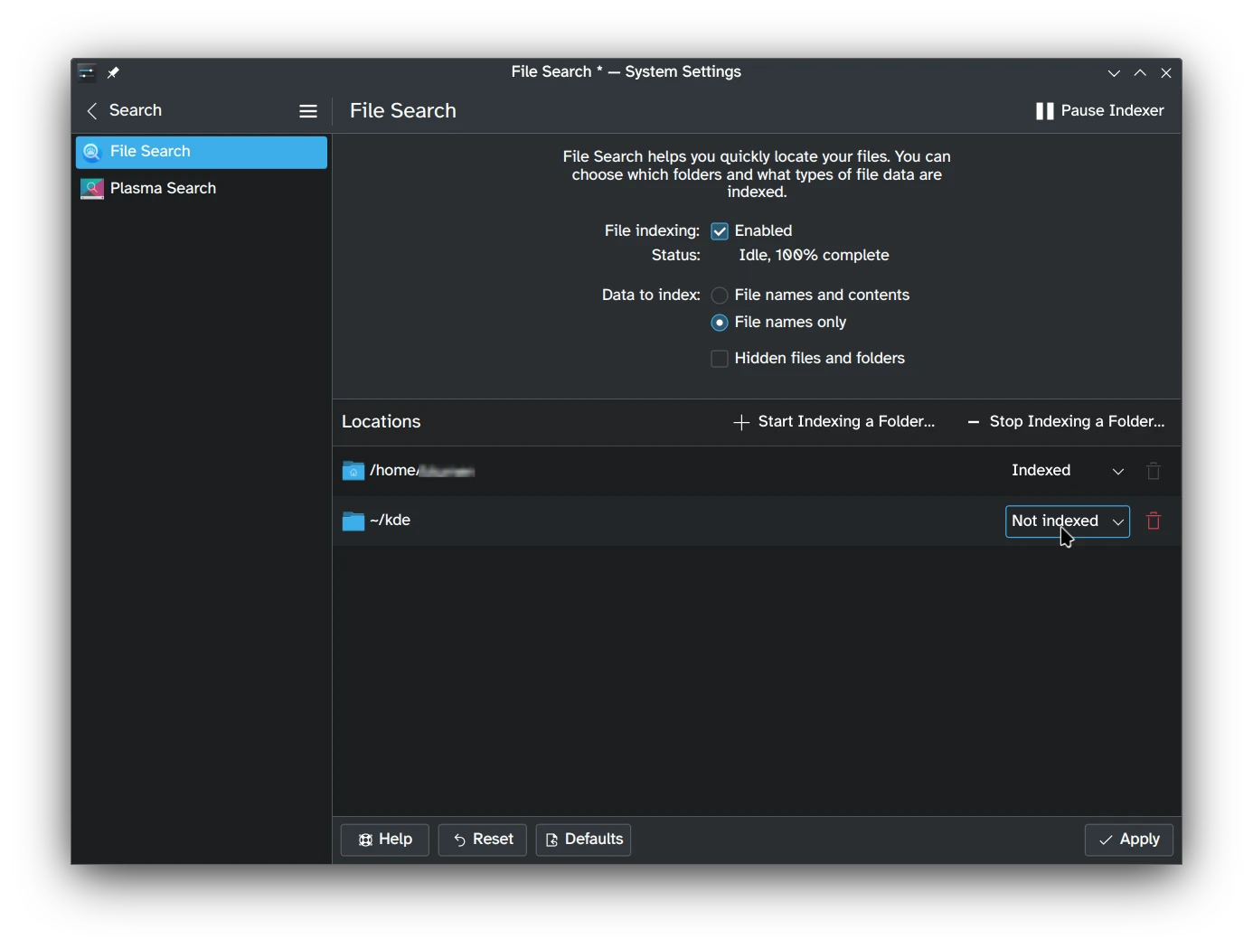Go back using the Search back arrow
Screen dimensions: 1253x948
[x=92, y=111]
